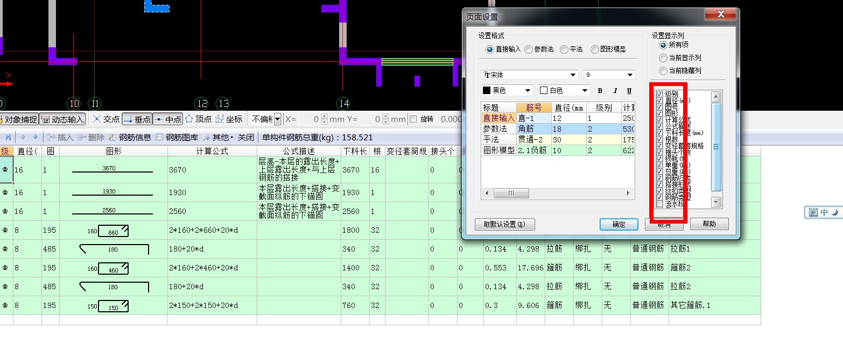
Task: Click the moon icon on the IME bar
Action: [835, 213]
